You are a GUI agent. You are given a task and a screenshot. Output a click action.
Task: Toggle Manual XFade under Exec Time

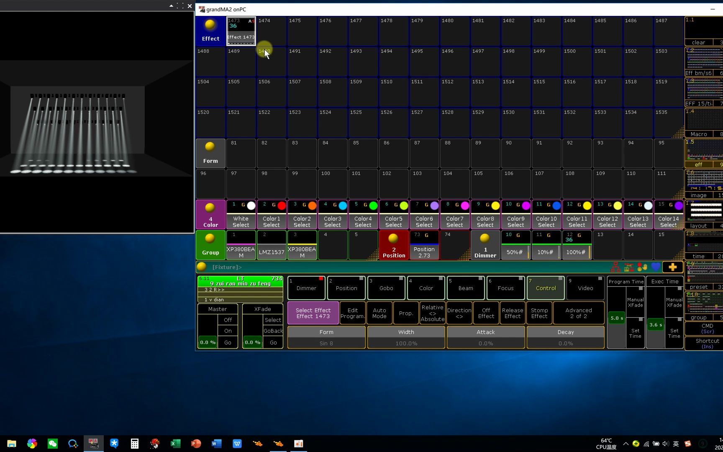point(674,302)
